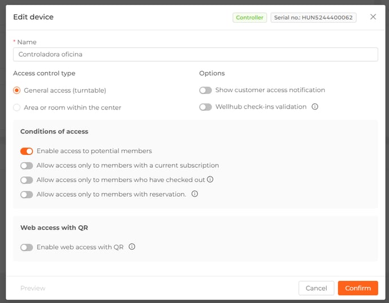This screenshot has height=303, width=389.
Task: Click info icon next to reservation condition
Action: point(194,194)
